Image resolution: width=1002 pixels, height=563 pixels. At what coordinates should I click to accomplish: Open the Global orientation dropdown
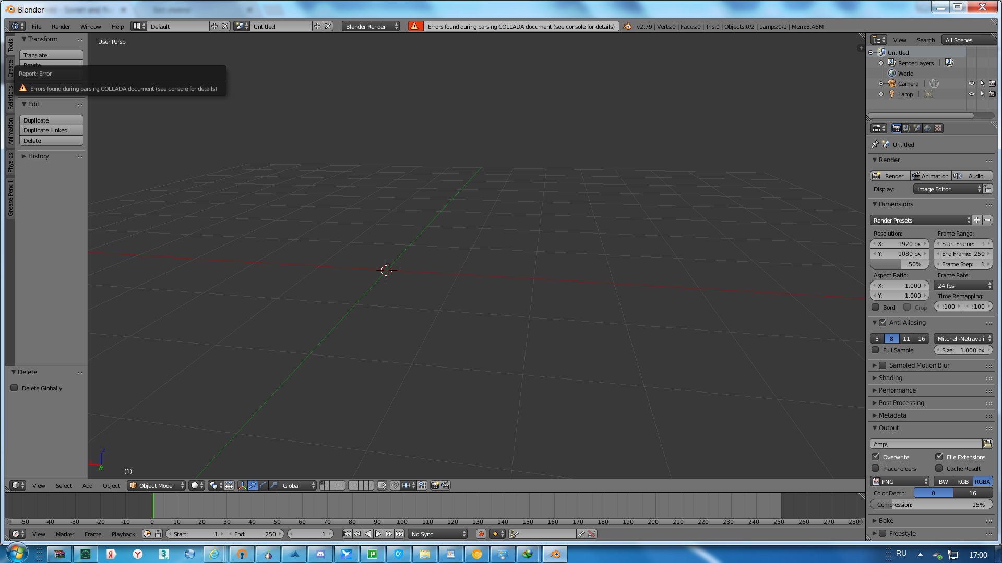(297, 485)
